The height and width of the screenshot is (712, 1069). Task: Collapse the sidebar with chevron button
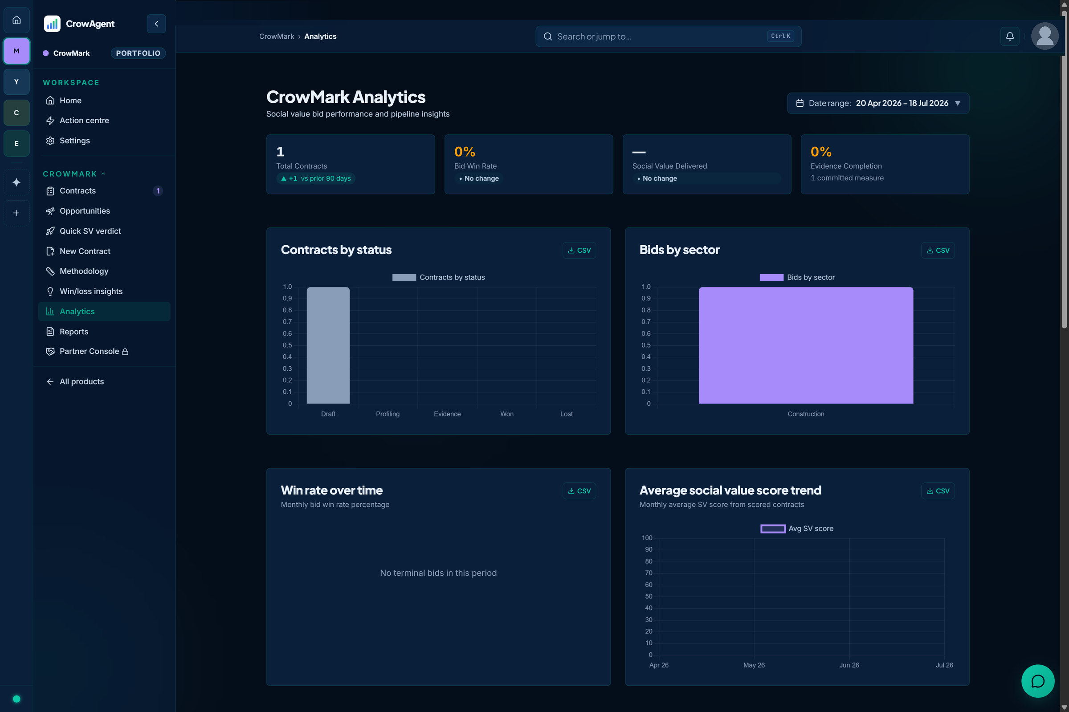pos(156,24)
